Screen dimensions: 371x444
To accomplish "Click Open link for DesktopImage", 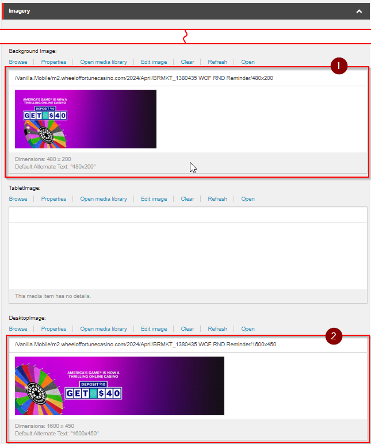I will [x=248, y=329].
